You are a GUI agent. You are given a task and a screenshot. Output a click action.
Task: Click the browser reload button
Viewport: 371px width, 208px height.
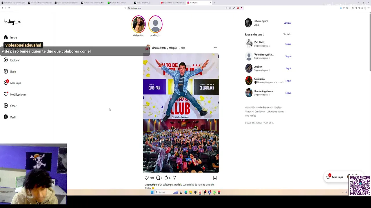tap(9, 8)
